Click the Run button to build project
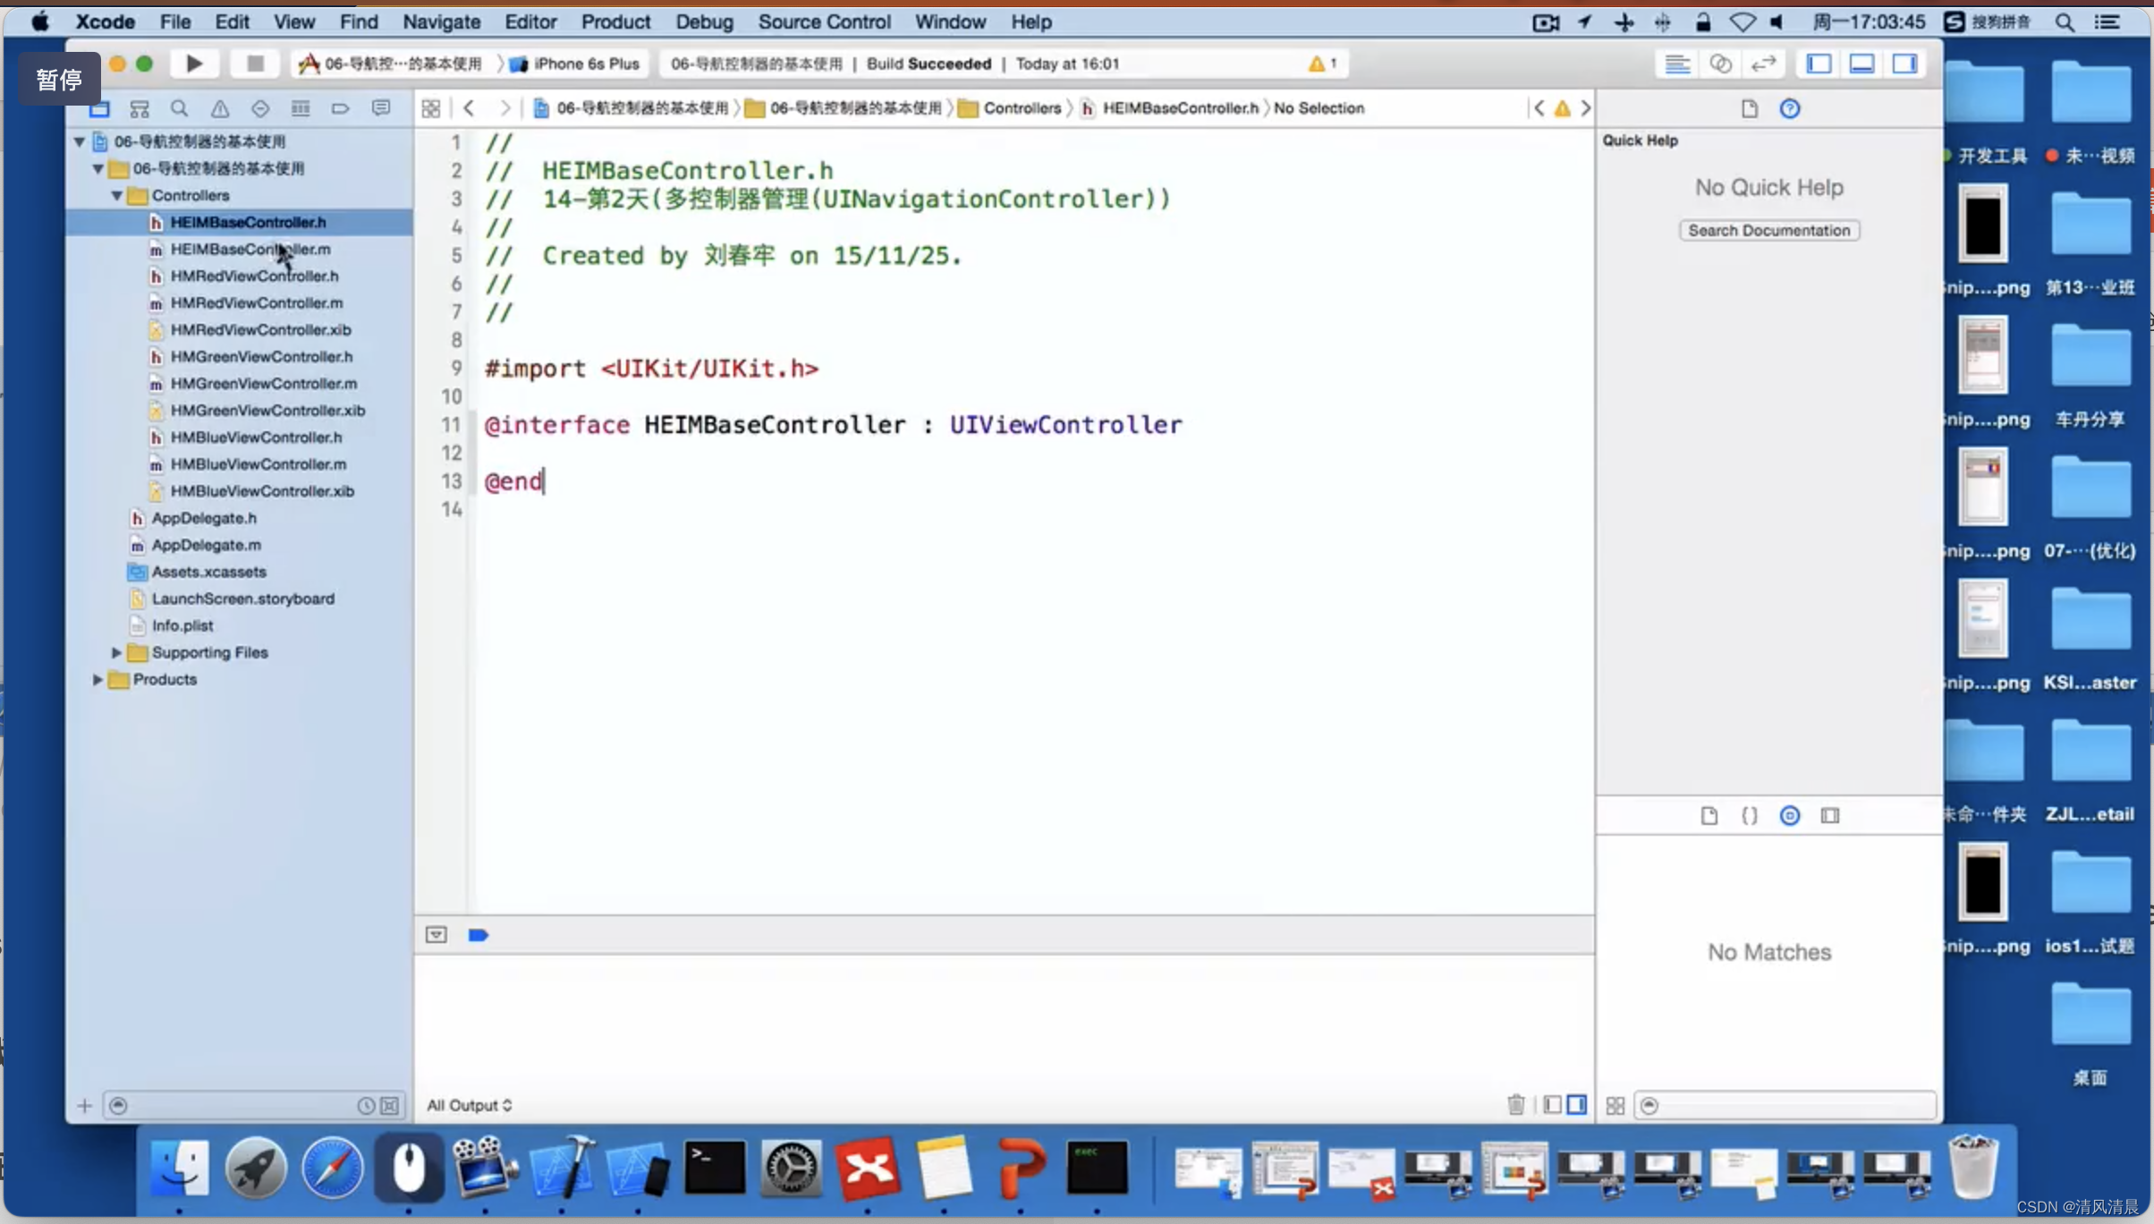Image resolution: width=2154 pixels, height=1224 pixels. 194,64
